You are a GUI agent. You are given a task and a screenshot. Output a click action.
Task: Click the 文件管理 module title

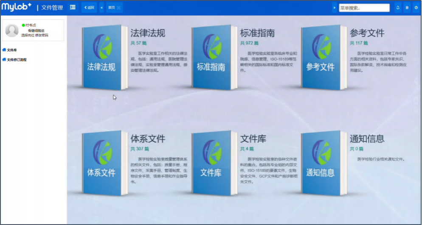pyautogui.click(x=52, y=8)
